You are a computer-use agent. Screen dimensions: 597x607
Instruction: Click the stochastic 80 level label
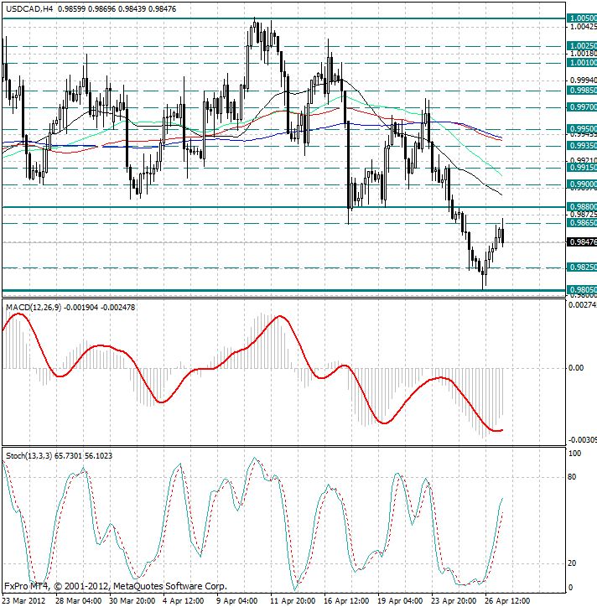[572, 477]
